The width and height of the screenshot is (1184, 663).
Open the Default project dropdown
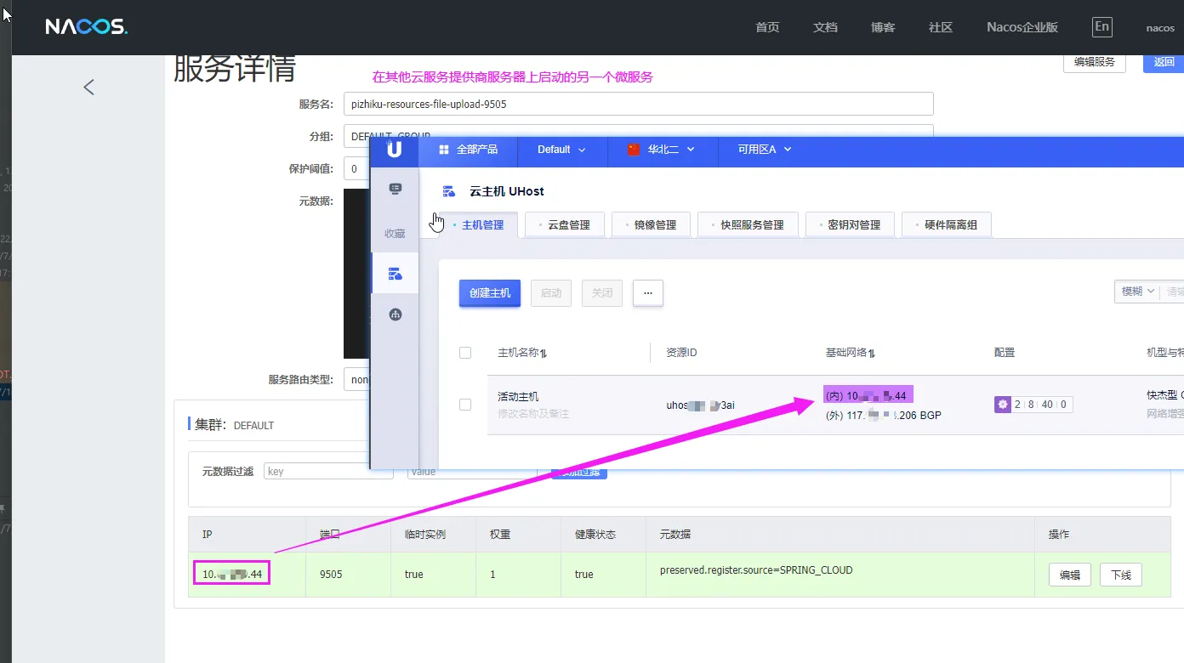point(561,150)
